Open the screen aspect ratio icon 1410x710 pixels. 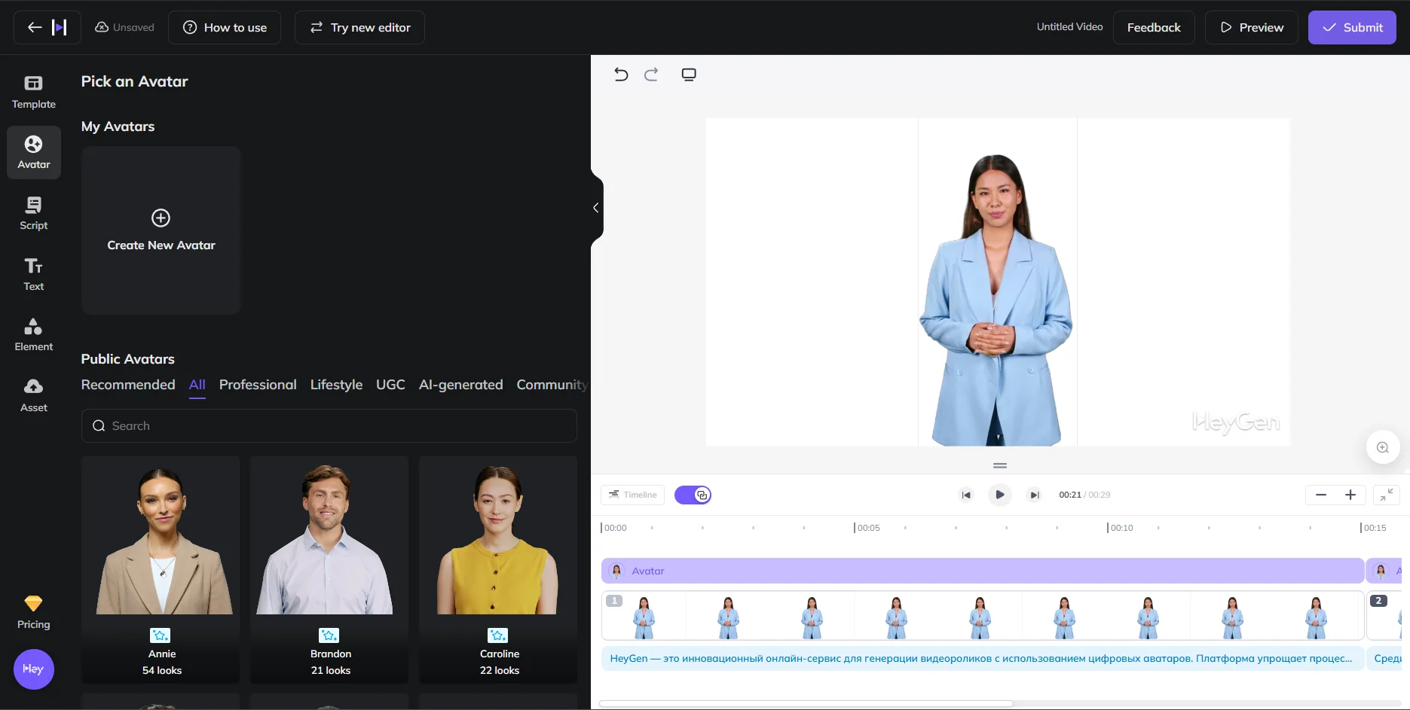point(689,75)
